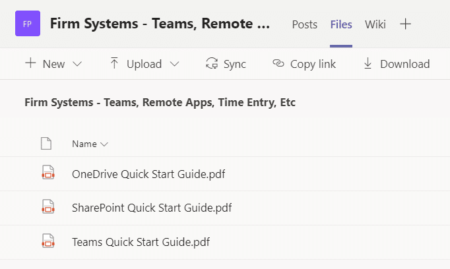450x269 pixels.
Task: Click the OneDrive Quick Start Guide PDF icon
Action: point(48,172)
